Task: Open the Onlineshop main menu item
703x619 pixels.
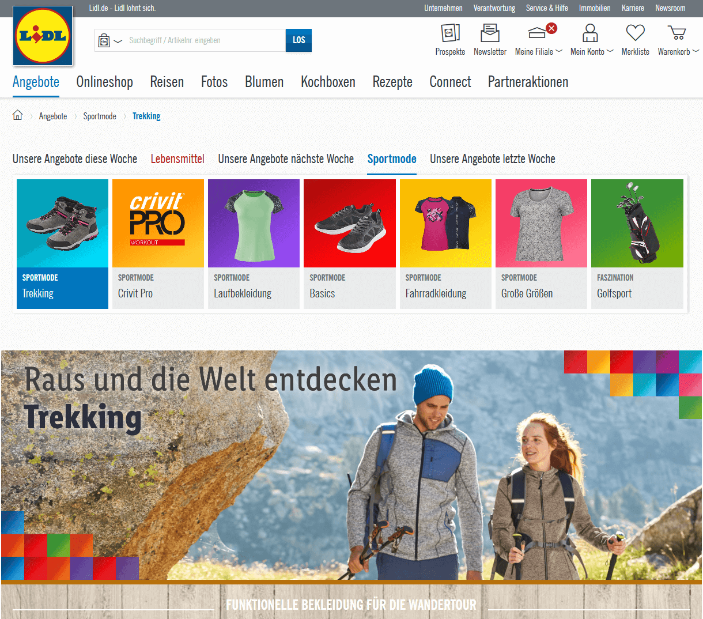Action: pos(104,82)
